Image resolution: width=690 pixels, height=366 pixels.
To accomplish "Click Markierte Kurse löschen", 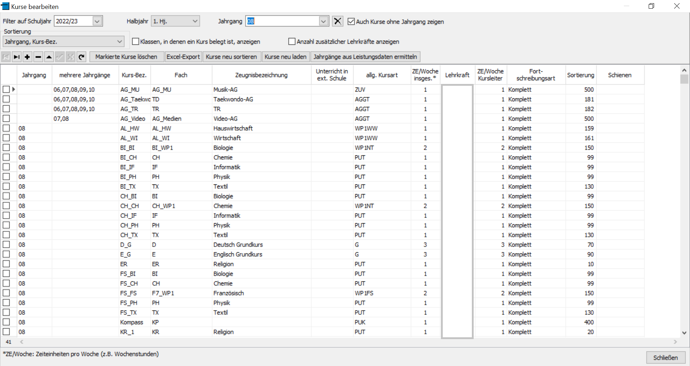I will tap(126, 57).
